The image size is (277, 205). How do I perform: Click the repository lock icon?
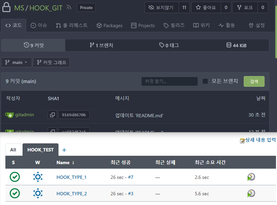6,7
